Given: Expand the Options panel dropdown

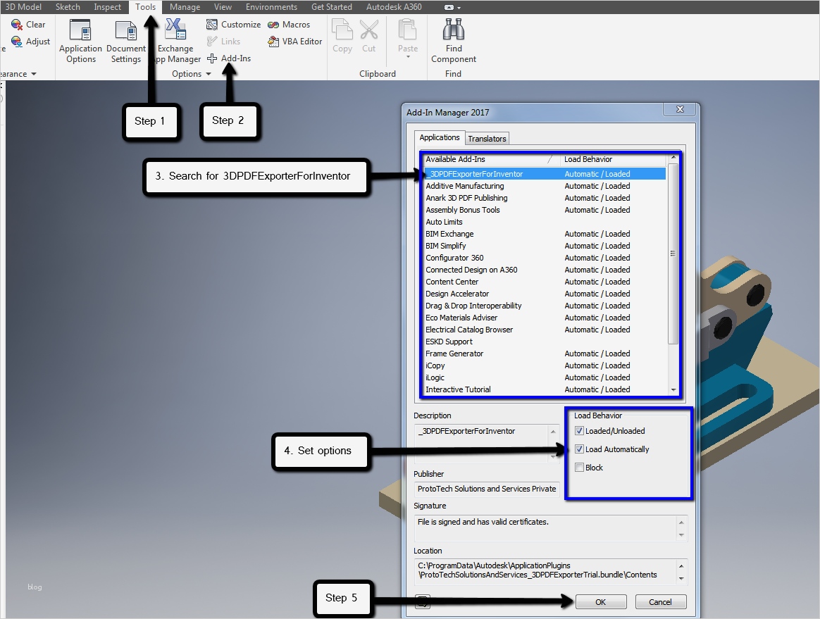Looking at the screenshot, I should (x=209, y=74).
